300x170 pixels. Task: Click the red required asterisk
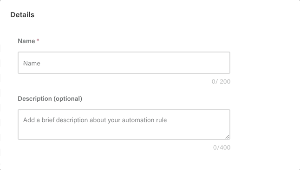[38, 40]
